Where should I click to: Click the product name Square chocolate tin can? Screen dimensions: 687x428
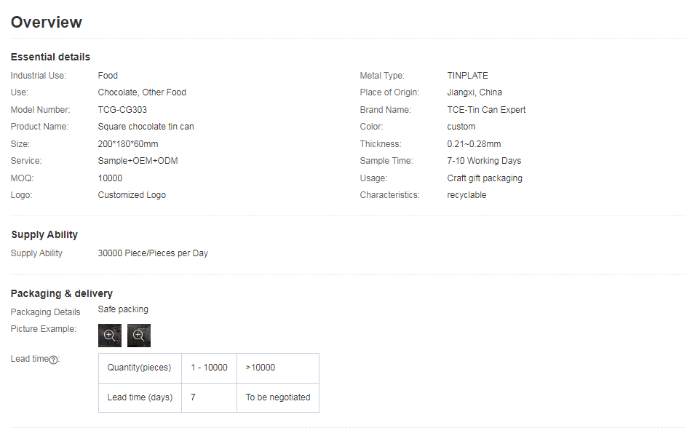146,127
